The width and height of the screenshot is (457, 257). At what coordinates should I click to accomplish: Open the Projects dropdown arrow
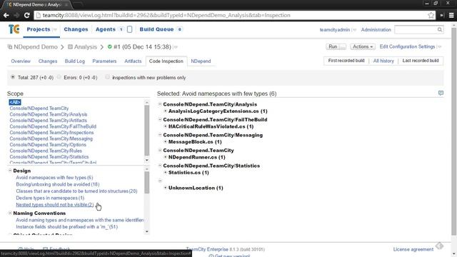55,29
